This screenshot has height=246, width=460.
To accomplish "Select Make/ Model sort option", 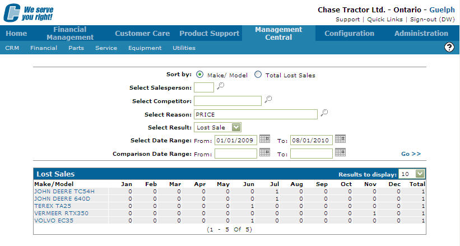I will click(x=199, y=75).
